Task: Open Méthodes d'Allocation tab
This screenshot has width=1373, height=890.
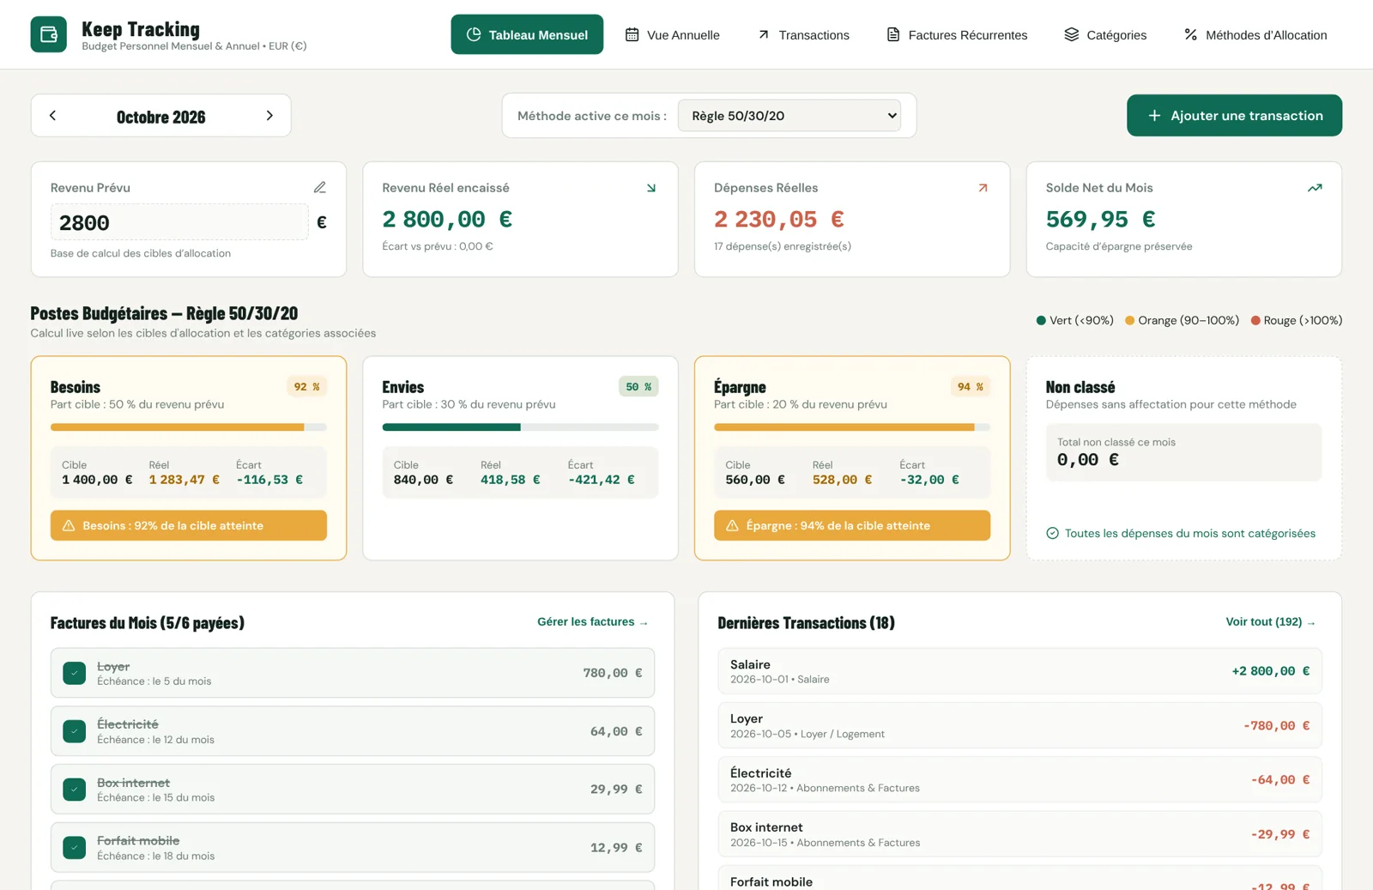Action: click(x=1255, y=34)
